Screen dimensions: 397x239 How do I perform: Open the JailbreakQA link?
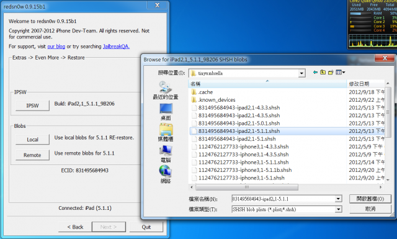click(x=116, y=47)
